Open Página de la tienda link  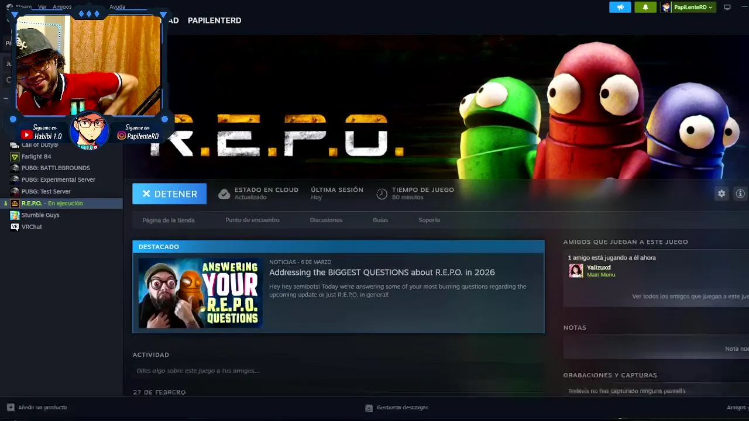[x=169, y=220]
